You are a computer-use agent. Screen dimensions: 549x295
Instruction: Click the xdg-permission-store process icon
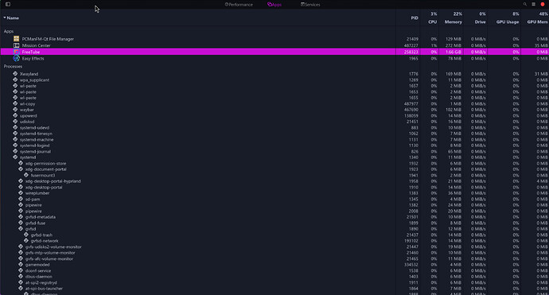tap(21, 163)
